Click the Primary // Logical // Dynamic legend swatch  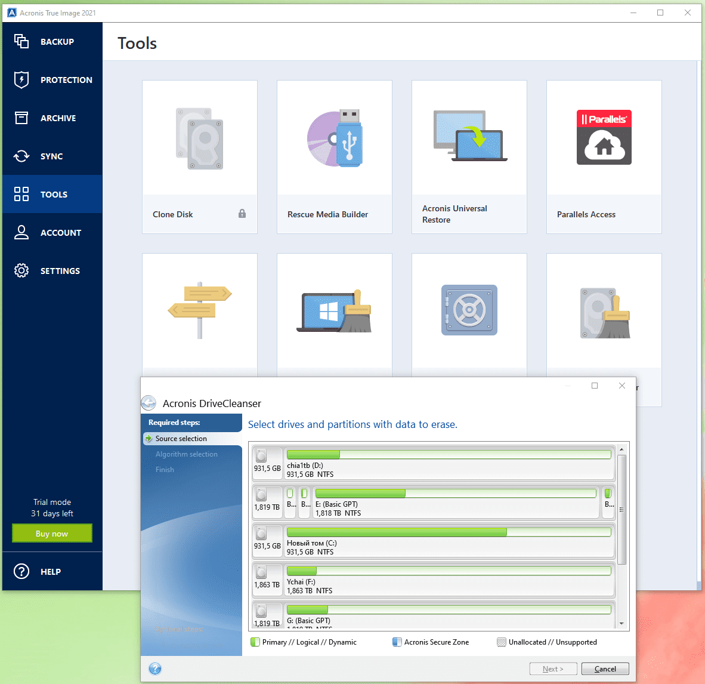[255, 642]
